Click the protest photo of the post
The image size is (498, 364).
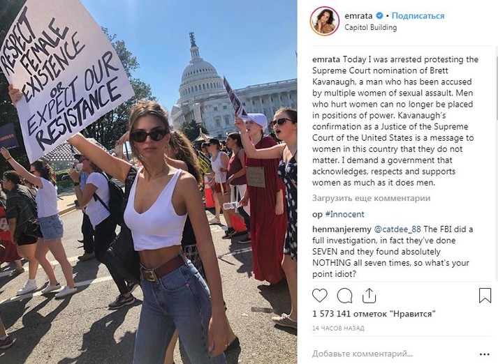[148, 182]
